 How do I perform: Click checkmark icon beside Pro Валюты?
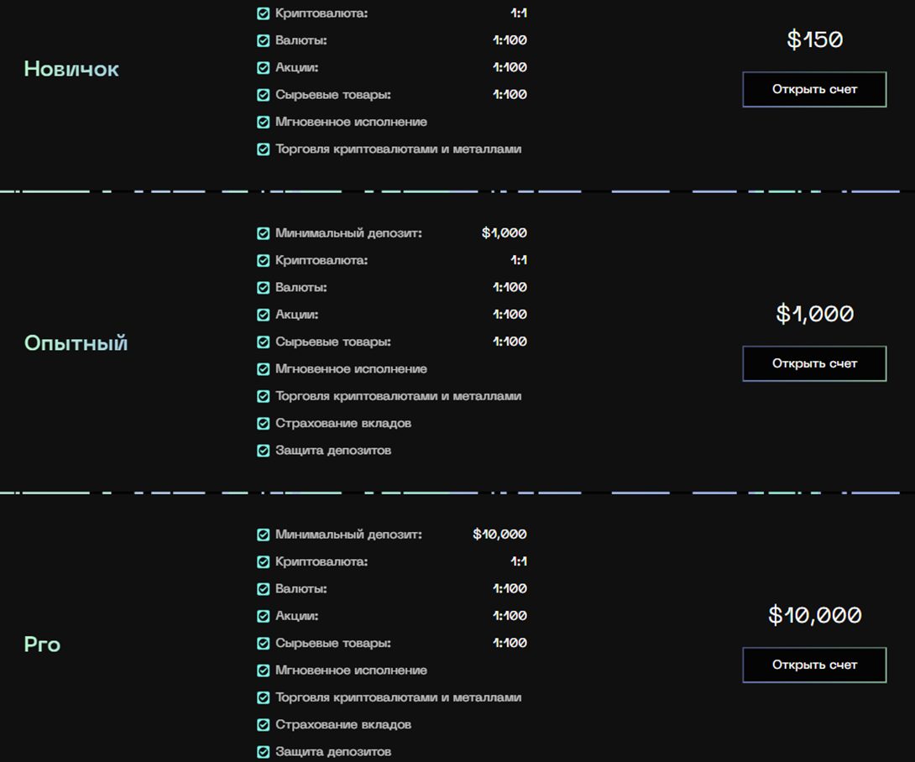coord(264,589)
